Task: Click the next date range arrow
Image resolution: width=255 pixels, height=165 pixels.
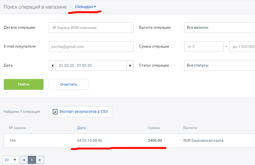Action: coord(130,65)
